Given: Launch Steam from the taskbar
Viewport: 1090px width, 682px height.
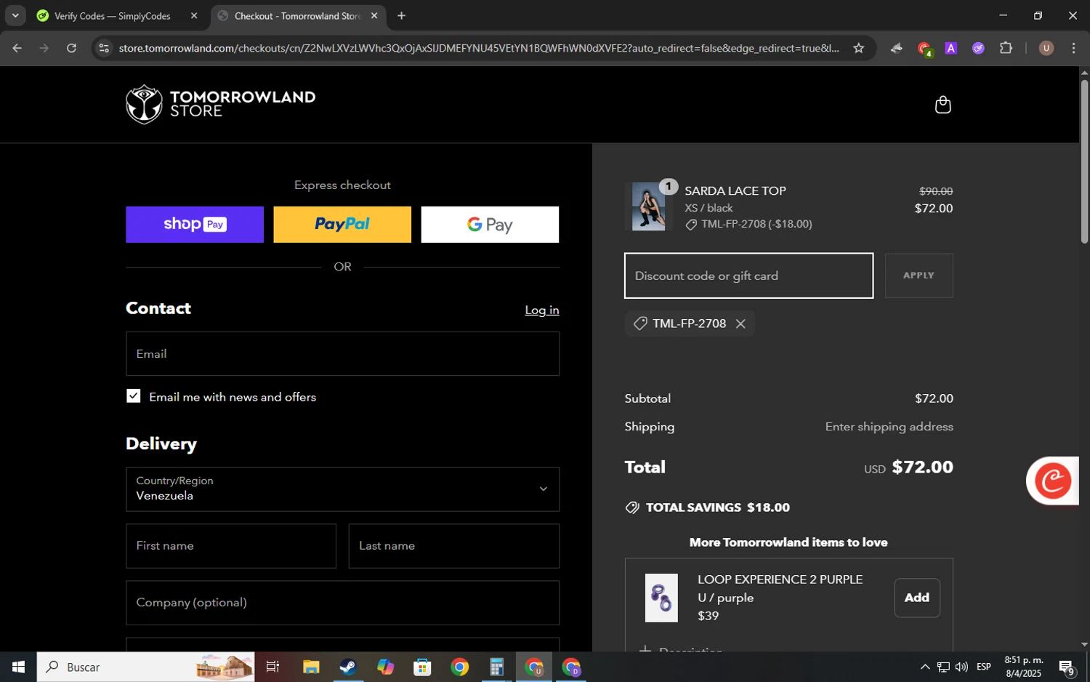Looking at the screenshot, I should tap(348, 667).
